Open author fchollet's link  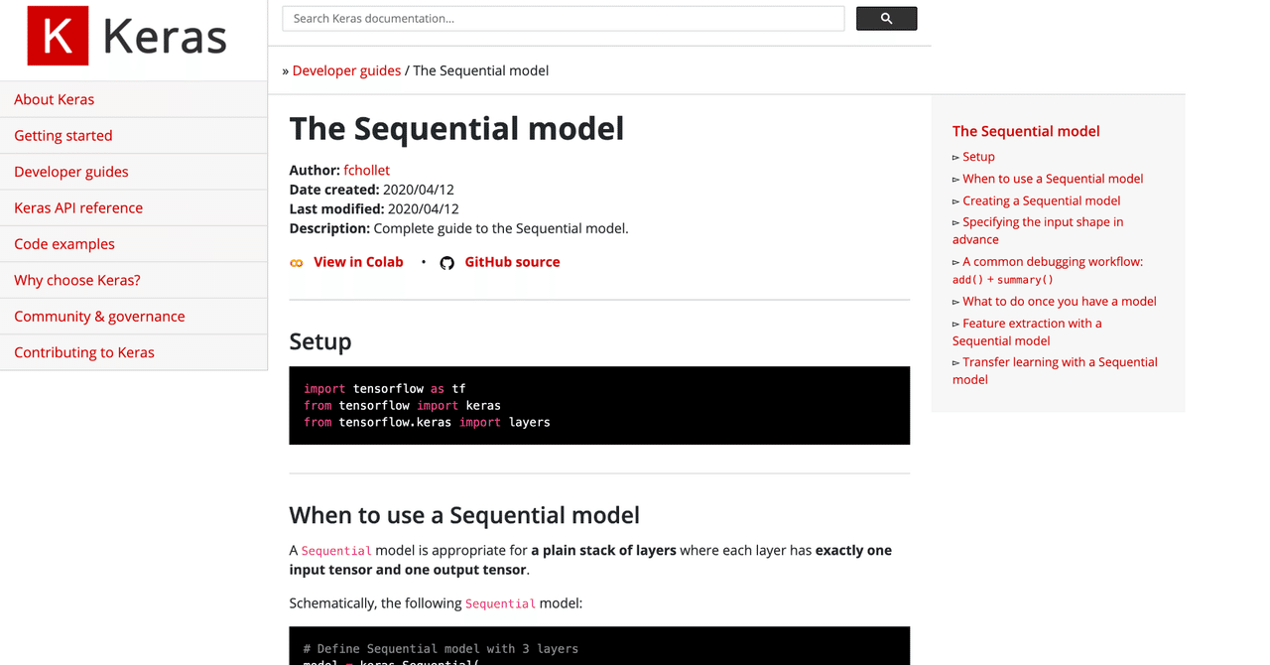366,170
